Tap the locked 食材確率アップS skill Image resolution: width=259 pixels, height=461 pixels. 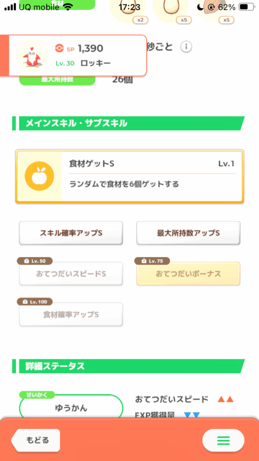(x=71, y=315)
